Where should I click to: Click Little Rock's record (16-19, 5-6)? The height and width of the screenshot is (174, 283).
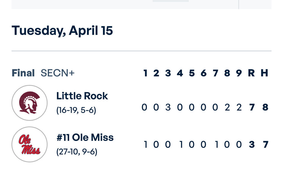point(76,110)
